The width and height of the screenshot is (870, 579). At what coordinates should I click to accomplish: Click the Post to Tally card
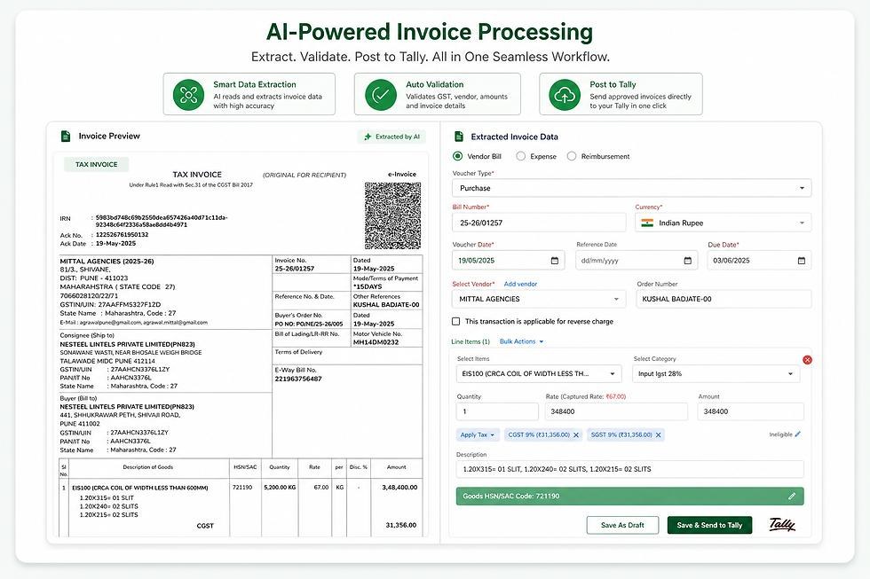click(621, 94)
